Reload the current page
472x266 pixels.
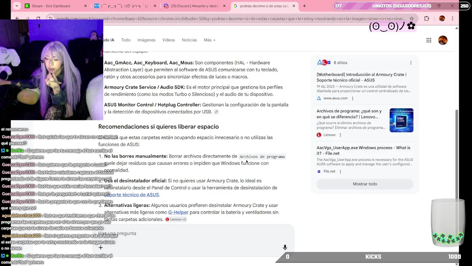(38, 18)
